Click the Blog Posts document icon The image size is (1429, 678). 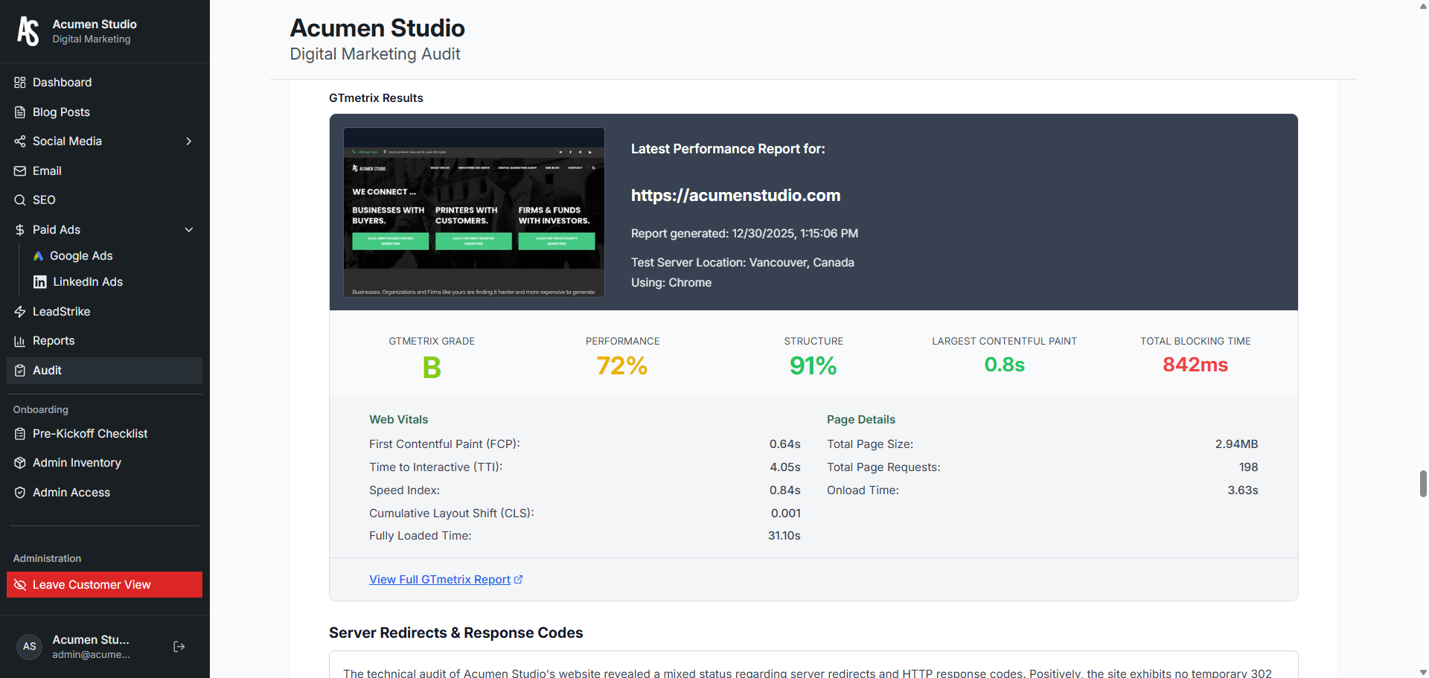click(20, 112)
